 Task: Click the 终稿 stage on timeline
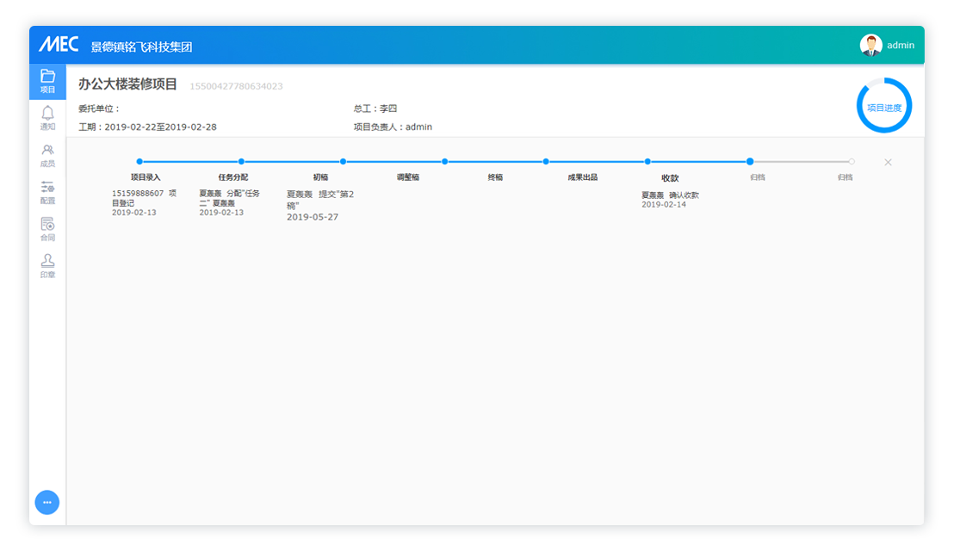click(x=546, y=161)
